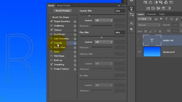Open Mix Jitter Control dropdown
Viewport: 182px width, 102px height.
coord(104,85)
